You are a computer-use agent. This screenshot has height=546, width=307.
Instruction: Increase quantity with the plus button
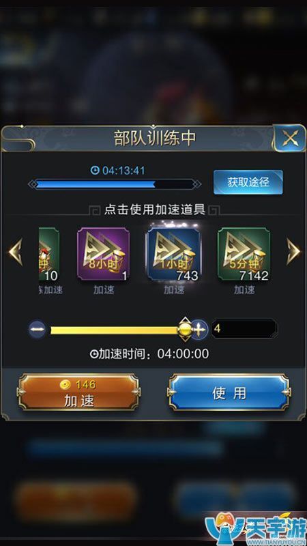click(x=199, y=329)
